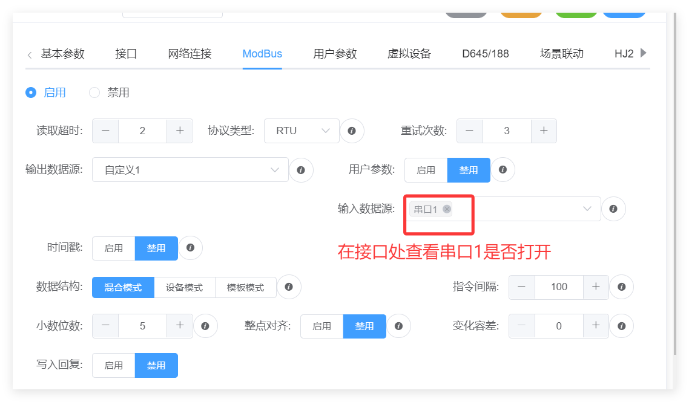
Task: Click info icon next to 时间戳 toggle
Action: pyautogui.click(x=191, y=248)
